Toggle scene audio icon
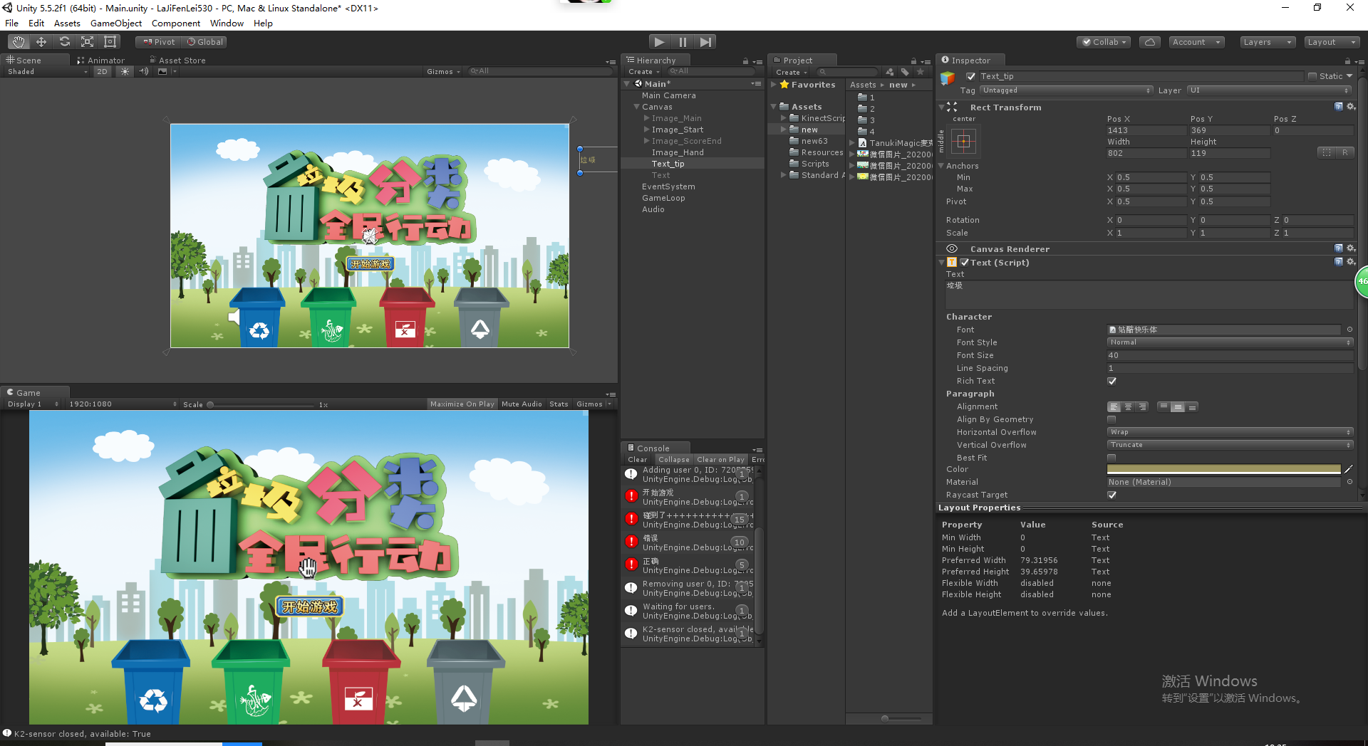This screenshot has height=746, width=1368. (143, 71)
